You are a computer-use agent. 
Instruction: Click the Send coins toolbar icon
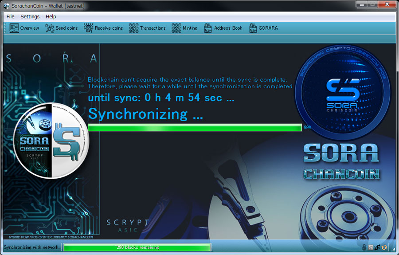point(50,28)
